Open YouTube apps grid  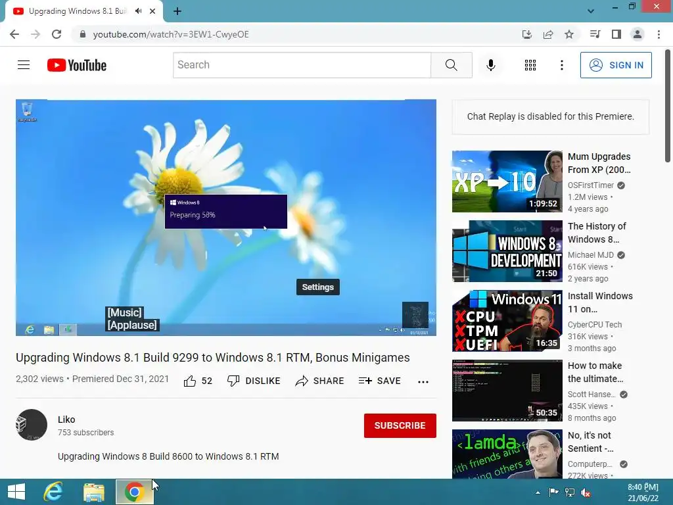click(530, 65)
